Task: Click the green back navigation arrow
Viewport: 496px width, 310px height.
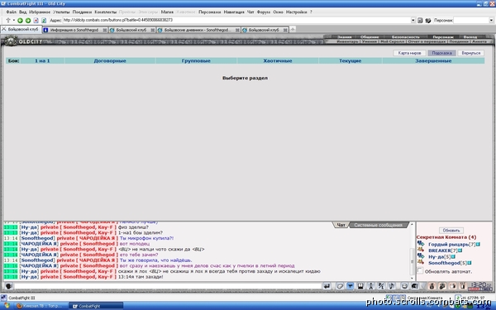Action: (20, 20)
